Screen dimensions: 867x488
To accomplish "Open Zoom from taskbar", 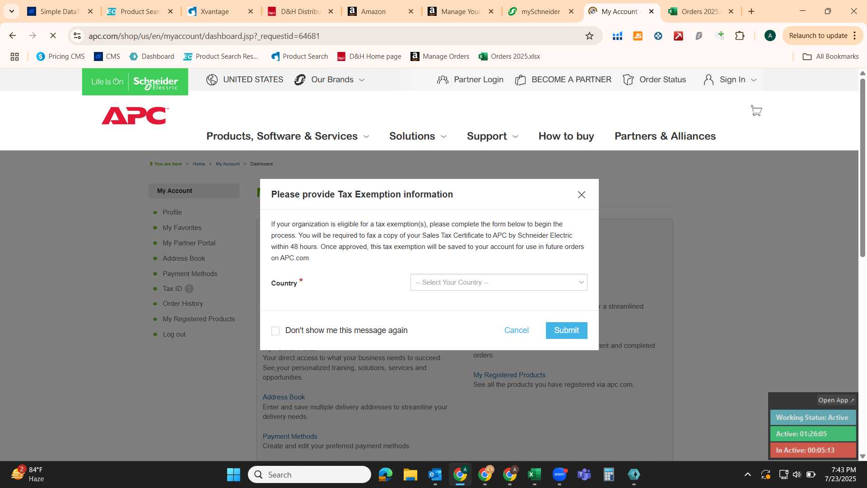I will (559, 474).
